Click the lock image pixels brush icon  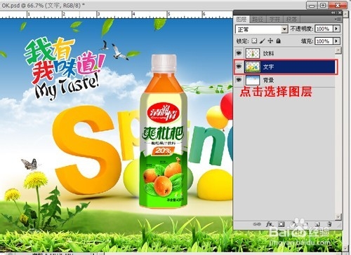point(263,41)
